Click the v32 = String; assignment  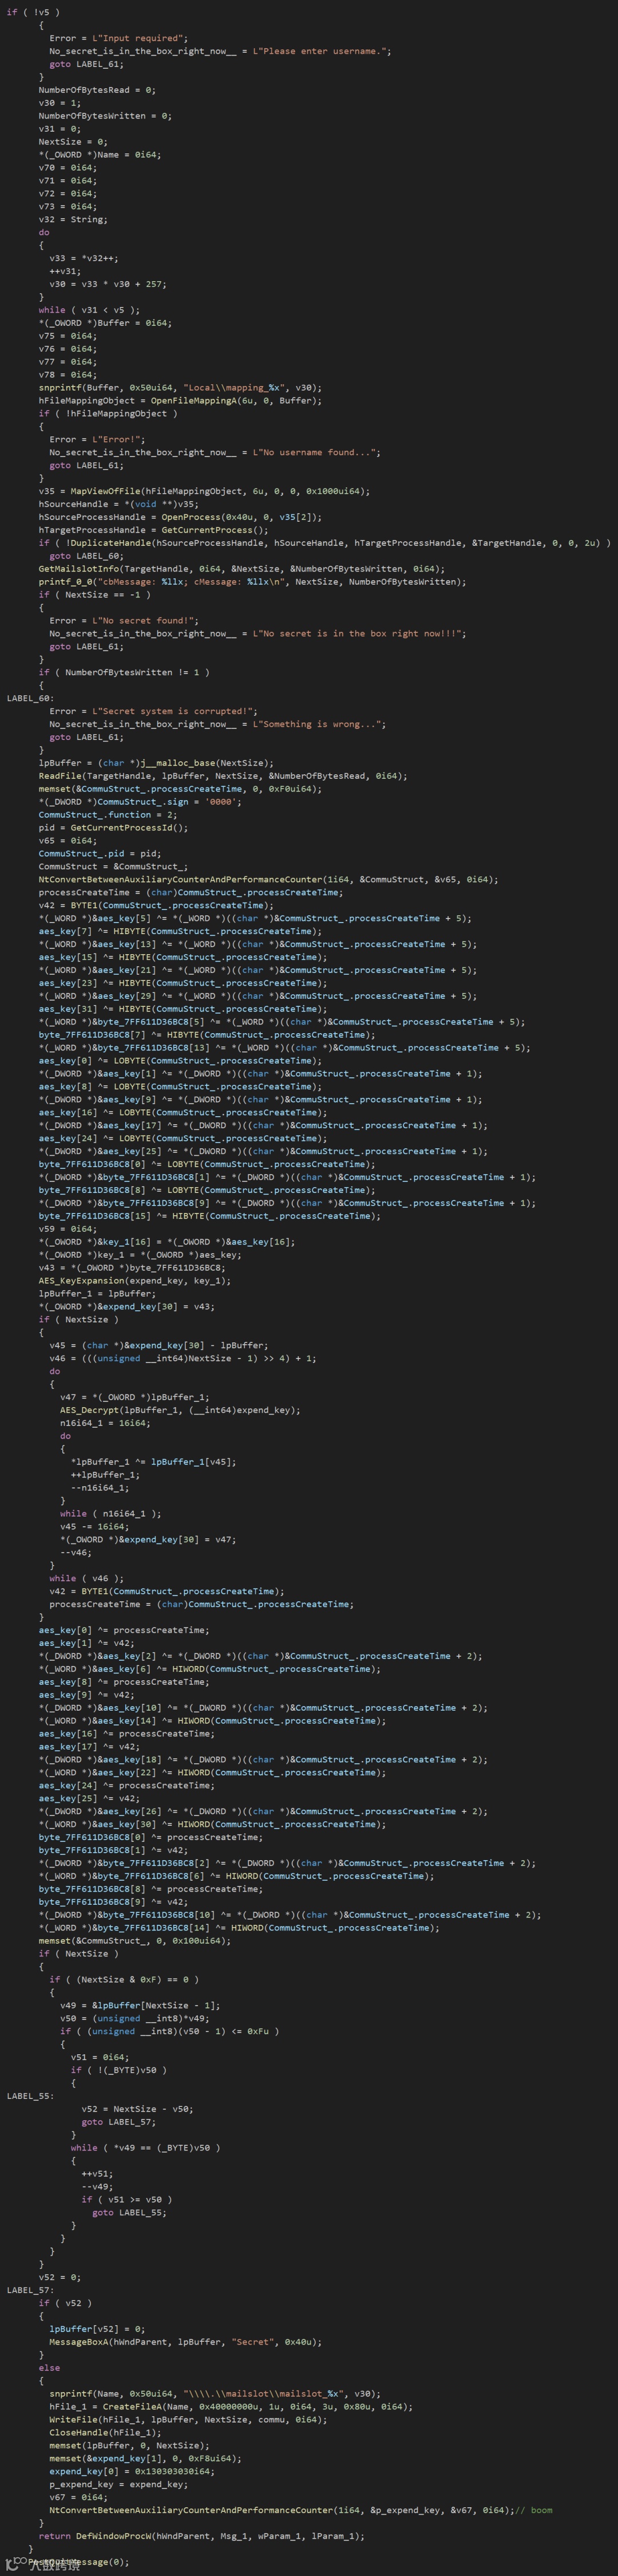click(73, 219)
